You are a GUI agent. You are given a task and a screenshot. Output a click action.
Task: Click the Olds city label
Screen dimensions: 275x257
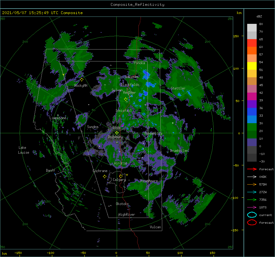(x=116, y=127)
